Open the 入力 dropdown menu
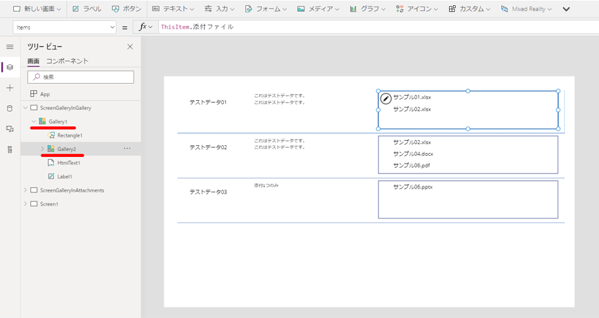This screenshot has width=599, height=318. coord(219,9)
